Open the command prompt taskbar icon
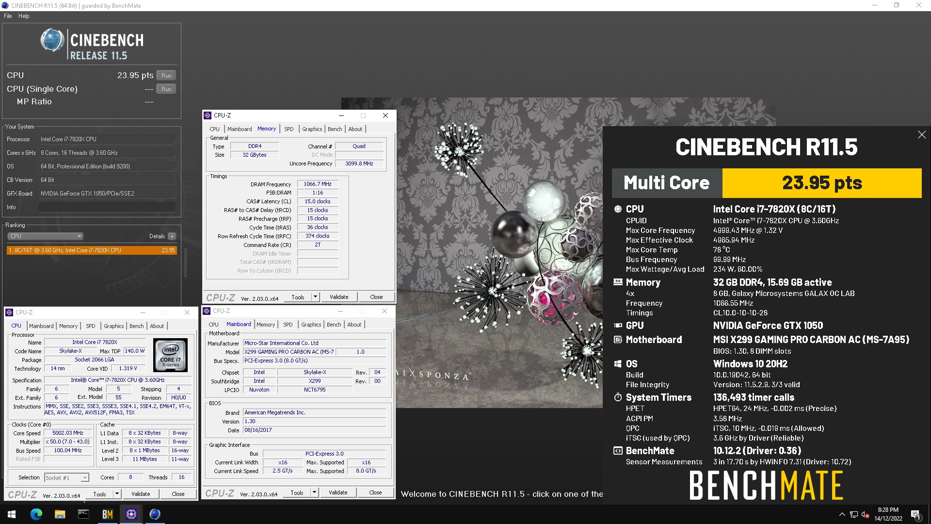Screen dimensions: 931x524 tap(83, 514)
